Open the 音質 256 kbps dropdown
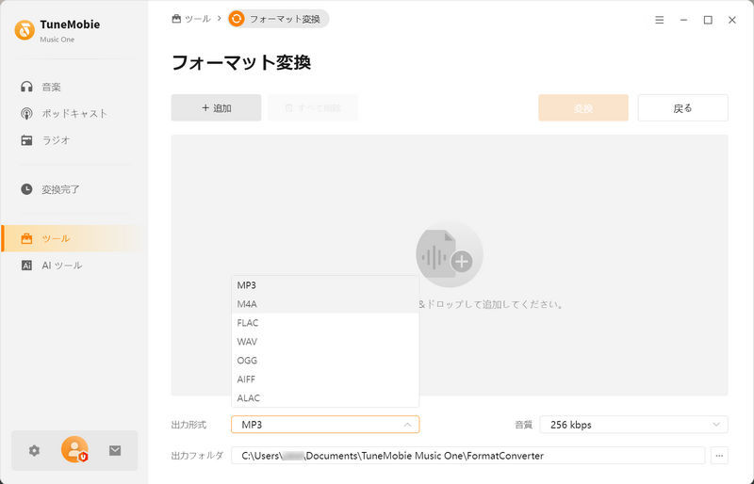754x484 pixels. [x=633, y=425]
